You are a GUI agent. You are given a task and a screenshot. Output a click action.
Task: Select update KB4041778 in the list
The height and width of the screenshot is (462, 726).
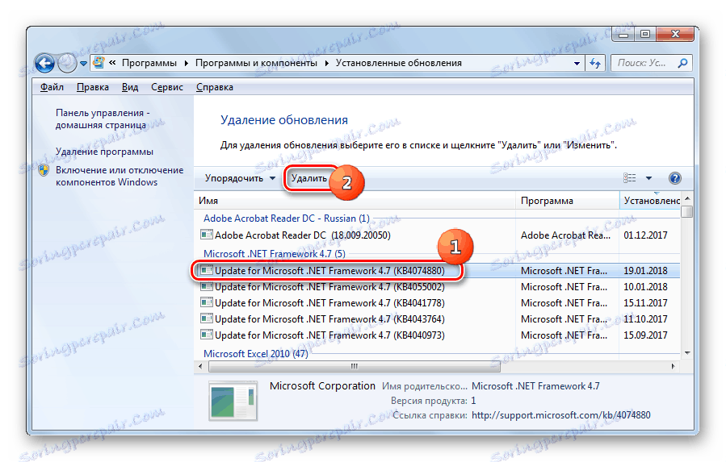pos(437,303)
